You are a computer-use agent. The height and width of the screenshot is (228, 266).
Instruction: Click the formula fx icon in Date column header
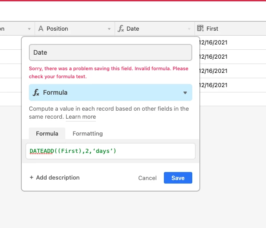click(121, 28)
